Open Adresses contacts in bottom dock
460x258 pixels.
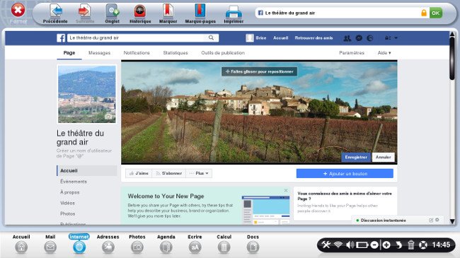coord(108,244)
